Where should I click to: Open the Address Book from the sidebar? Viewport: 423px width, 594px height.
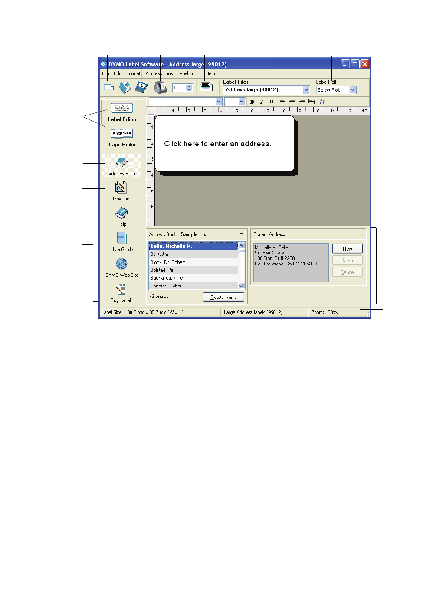tap(122, 165)
